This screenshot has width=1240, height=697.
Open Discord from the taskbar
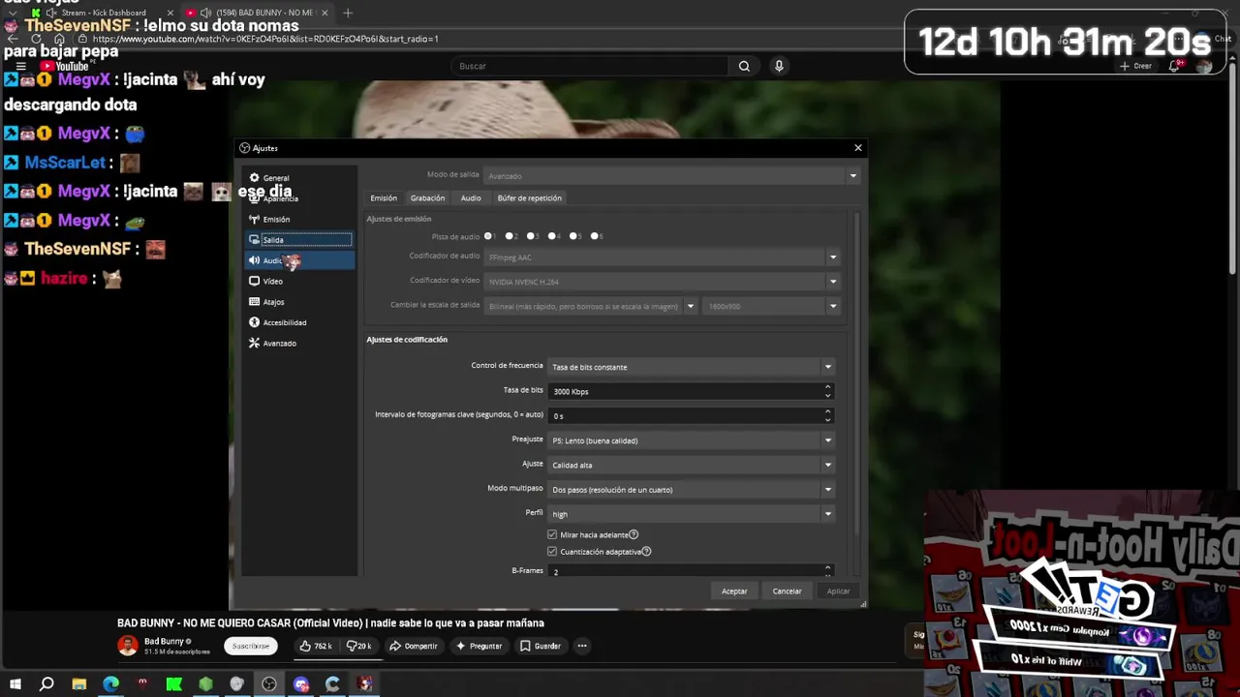click(x=301, y=684)
